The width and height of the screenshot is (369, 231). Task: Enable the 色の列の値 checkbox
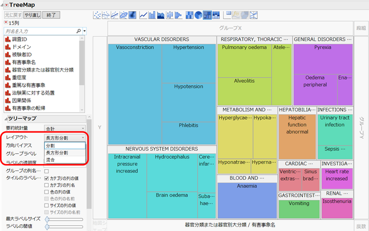click(47, 192)
